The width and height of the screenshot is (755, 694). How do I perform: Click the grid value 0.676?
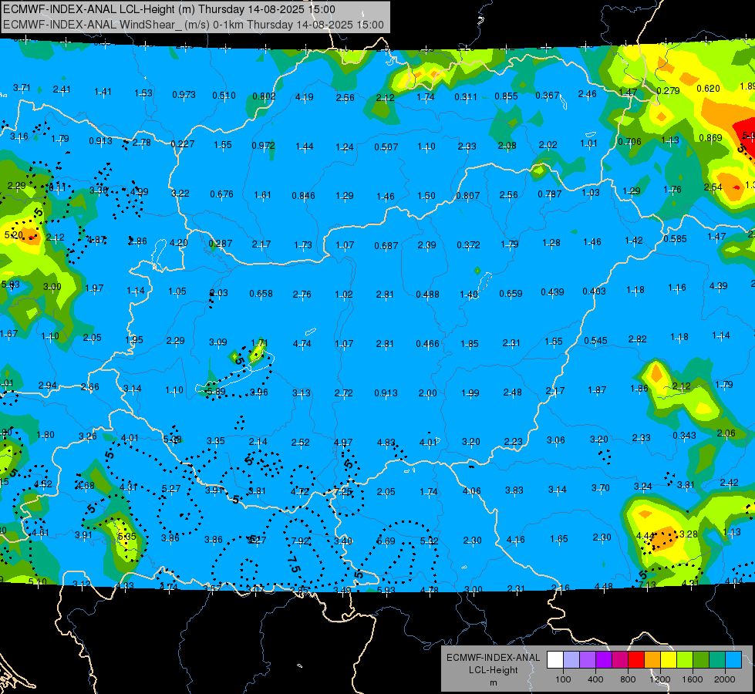pyautogui.click(x=221, y=194)
